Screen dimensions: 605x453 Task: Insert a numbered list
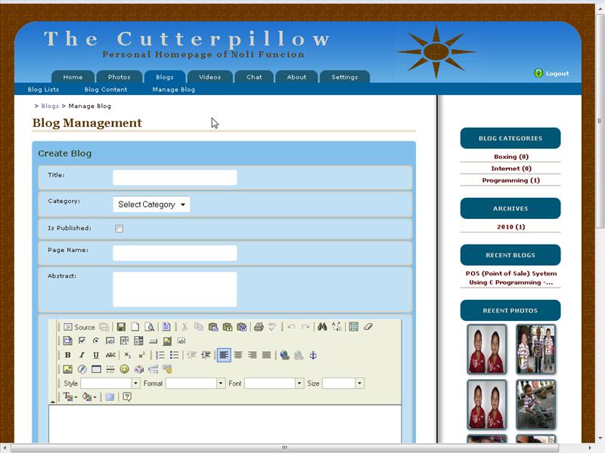pyautogui.click(x=160, y=355)
